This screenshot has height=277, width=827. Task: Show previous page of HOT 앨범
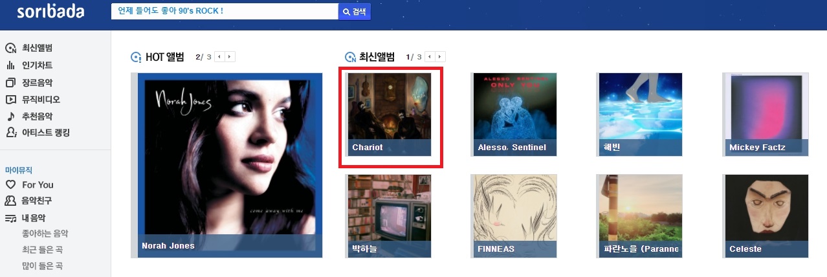pos(219,57)
